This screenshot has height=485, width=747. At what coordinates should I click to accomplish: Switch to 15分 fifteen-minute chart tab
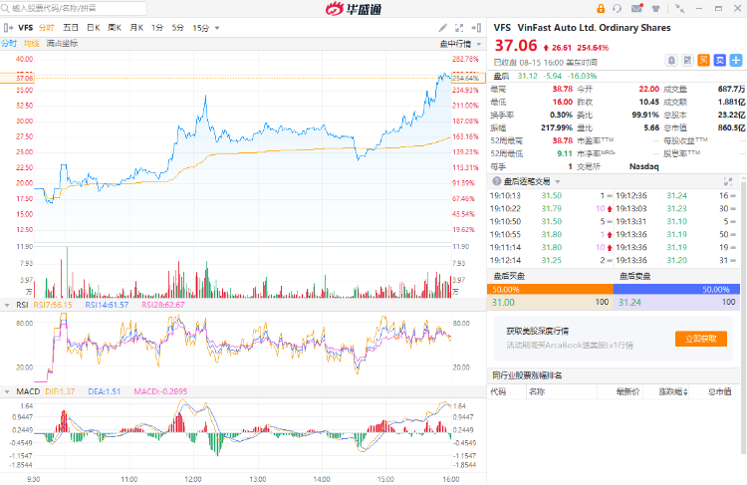pyautogui.click(x=200, y=28)
